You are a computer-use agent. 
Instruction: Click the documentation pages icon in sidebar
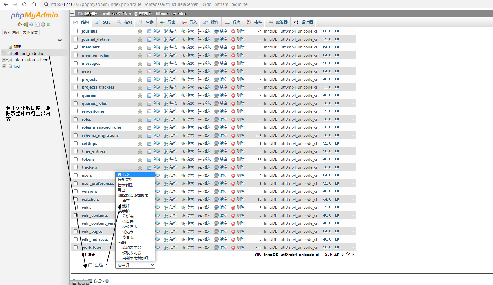click(x=37, y=24)
